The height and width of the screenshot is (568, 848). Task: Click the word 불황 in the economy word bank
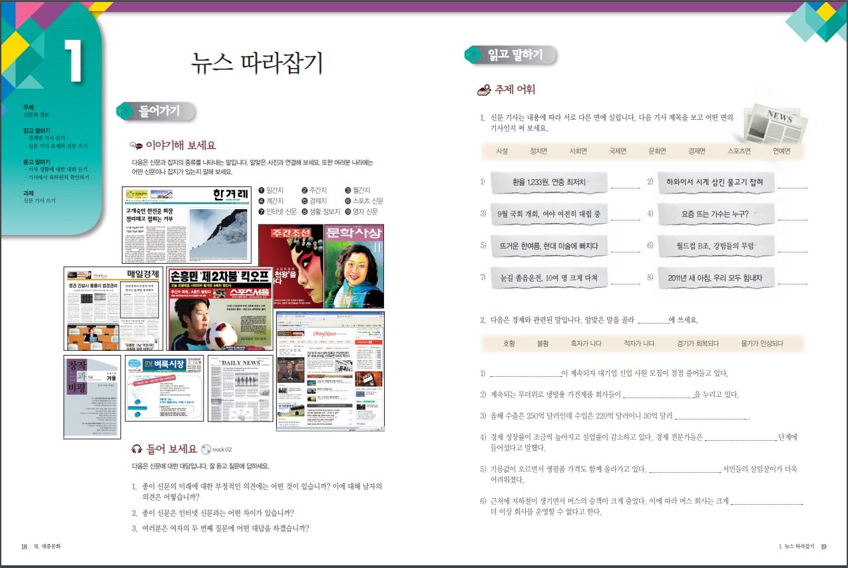[x=542, y=344]
